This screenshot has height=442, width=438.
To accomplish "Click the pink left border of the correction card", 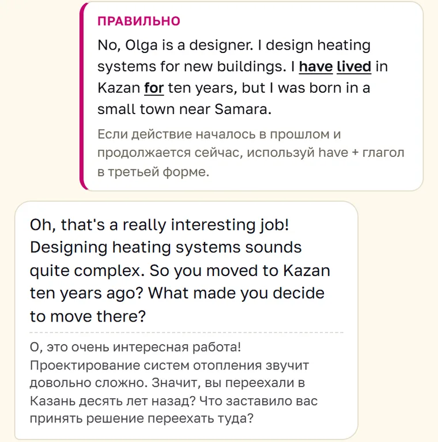I will coord(82,96).
